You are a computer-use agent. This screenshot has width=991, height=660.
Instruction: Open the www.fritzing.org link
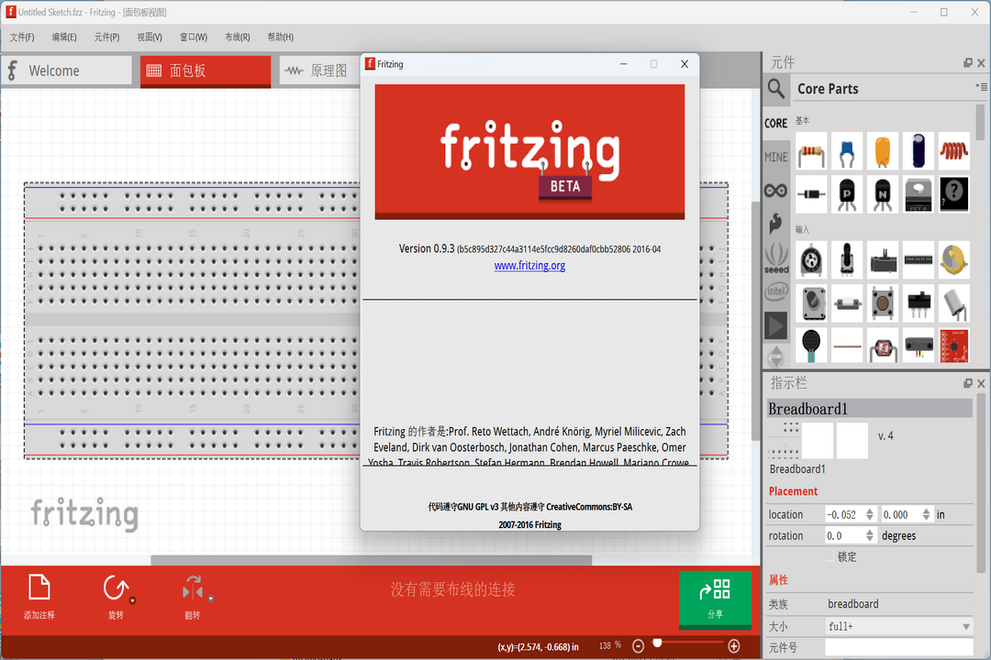[x=529, y=267]
